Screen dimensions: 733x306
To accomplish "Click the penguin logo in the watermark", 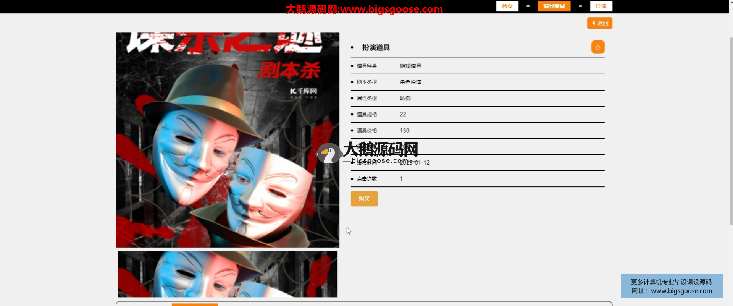I will click(x=328, y=154).
